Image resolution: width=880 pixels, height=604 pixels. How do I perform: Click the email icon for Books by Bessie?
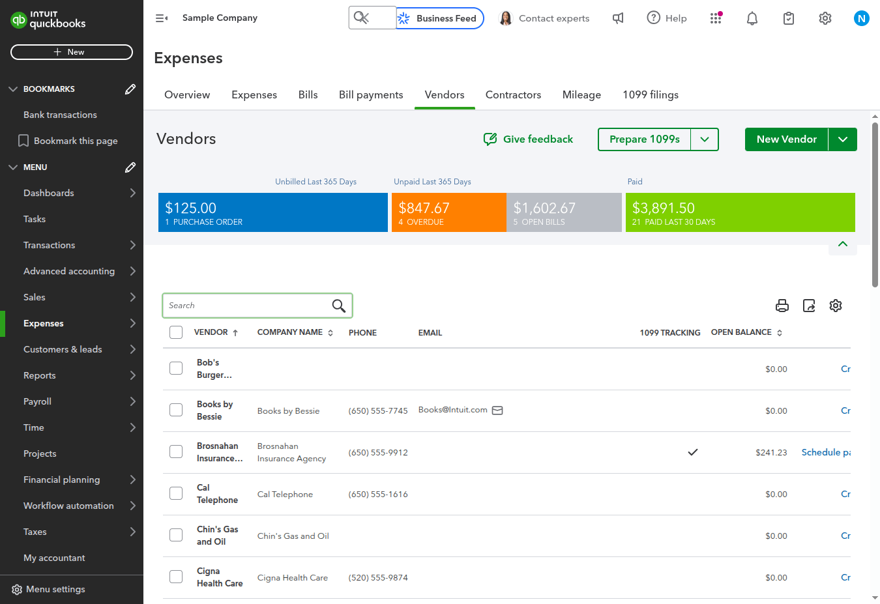click(497, 410)
